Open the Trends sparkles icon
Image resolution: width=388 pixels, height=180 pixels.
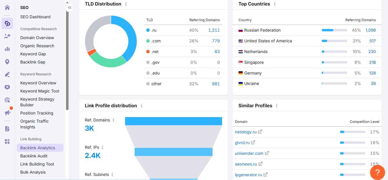click(x=7, y=36)
